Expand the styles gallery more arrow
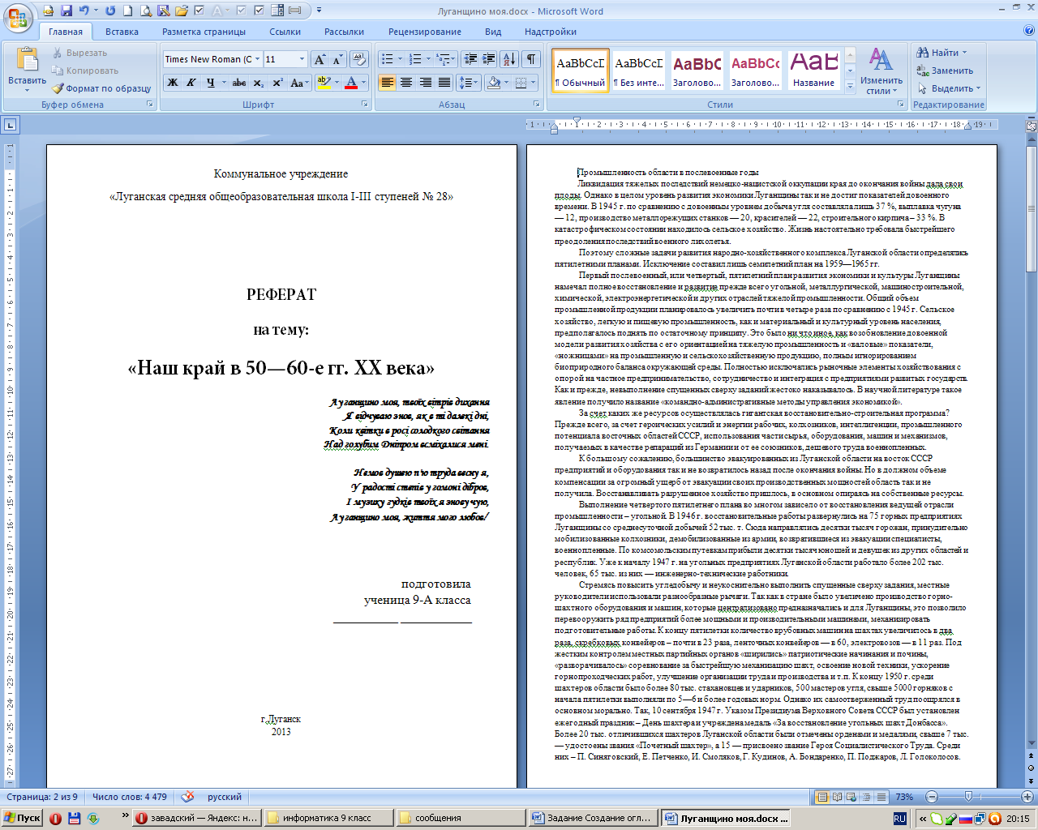The height and width of the screenshot is (830, 1038). click(850, 85)
